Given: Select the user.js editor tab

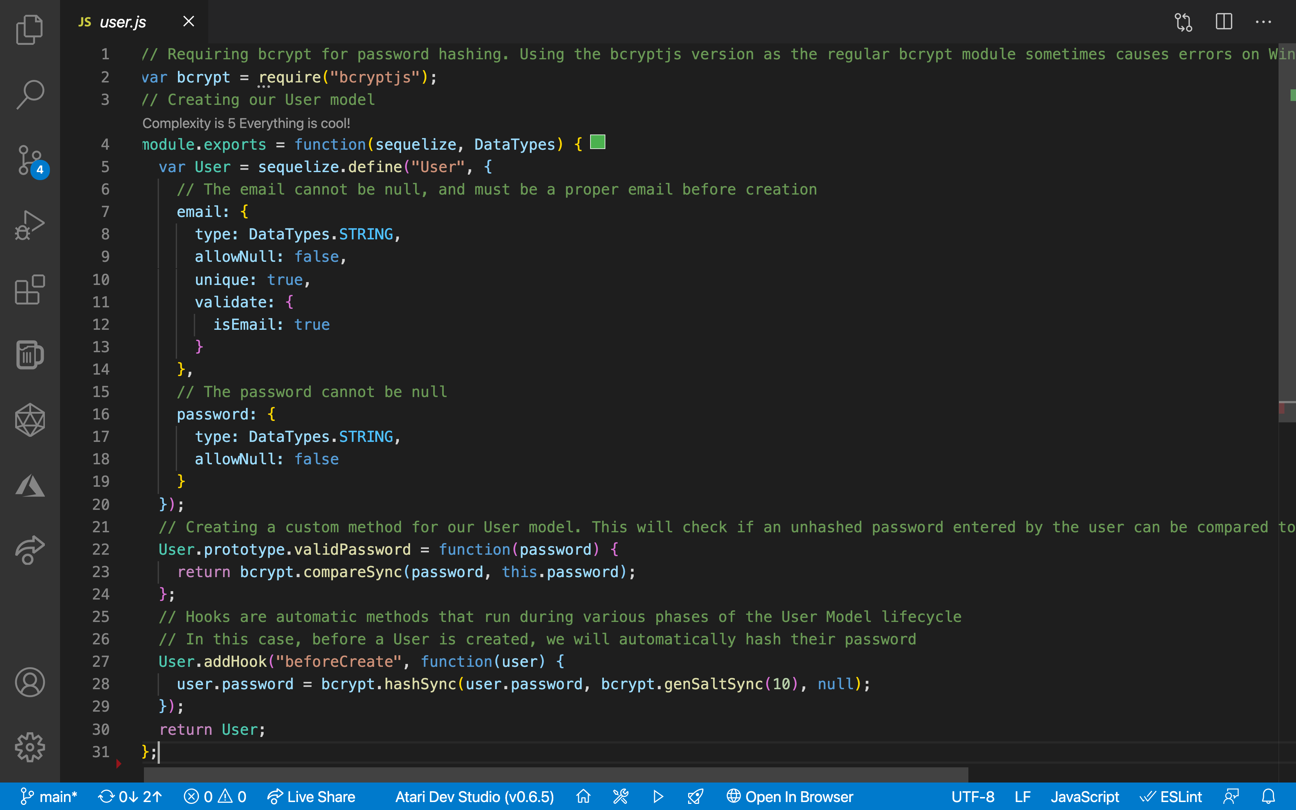Looking at the screenshot, I should tap(123, 22).
